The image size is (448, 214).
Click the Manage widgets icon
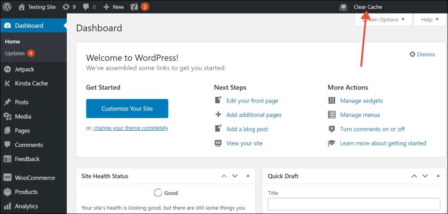click(x=332, y=100)
